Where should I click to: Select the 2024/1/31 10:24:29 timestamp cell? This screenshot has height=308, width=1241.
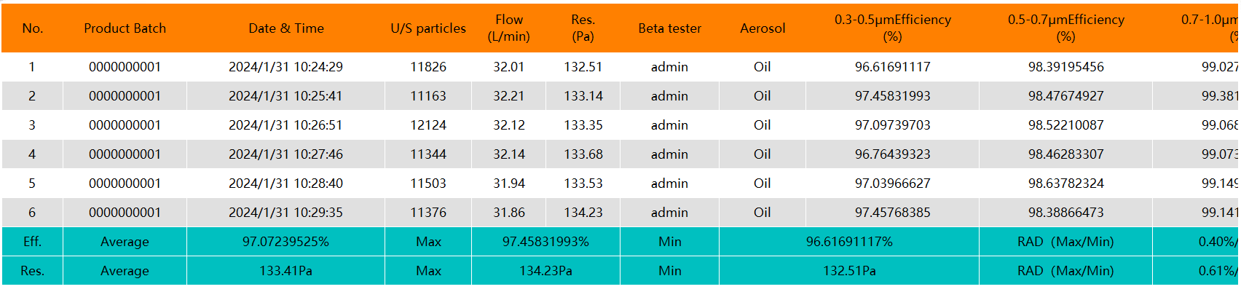point(285,67)
